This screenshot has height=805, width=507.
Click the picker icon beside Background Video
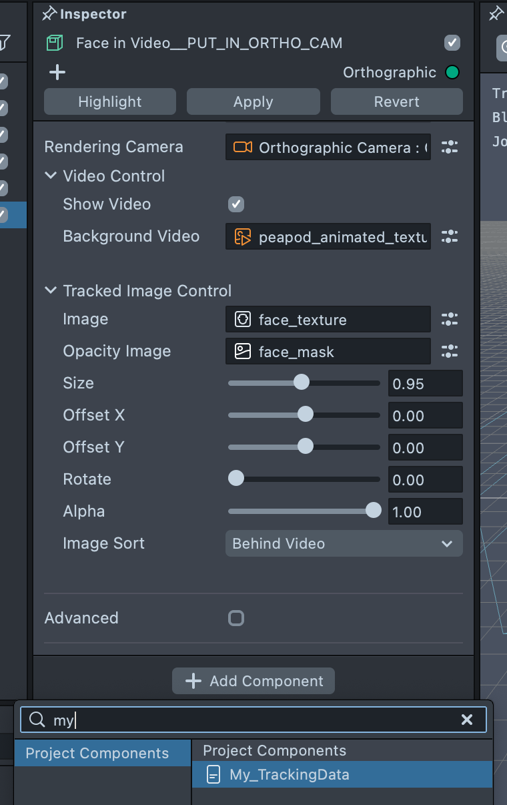coord(450,236)
